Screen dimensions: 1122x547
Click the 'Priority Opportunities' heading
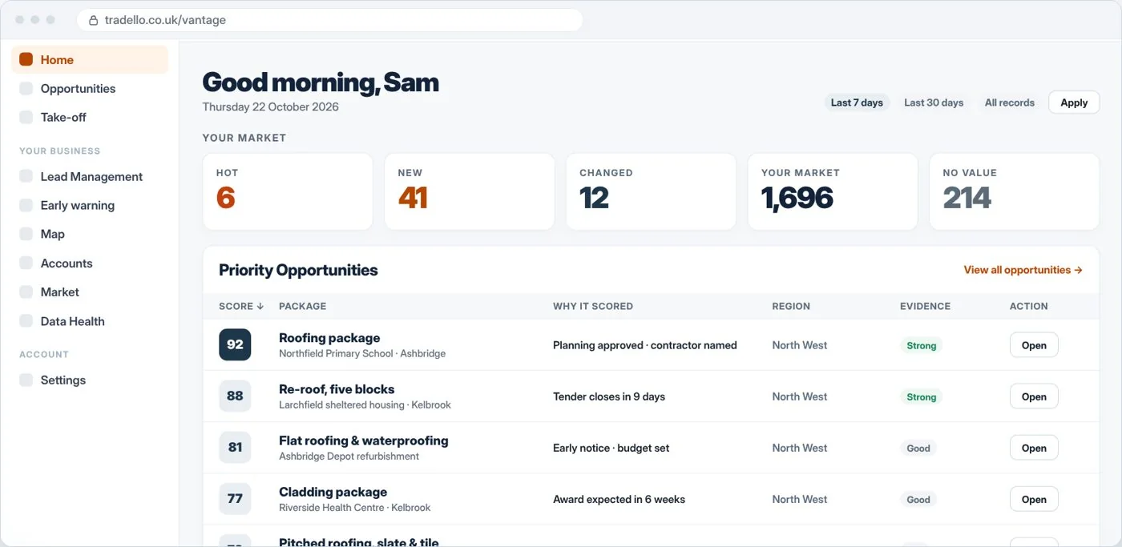pyautogui.click(x=298, y=270)
